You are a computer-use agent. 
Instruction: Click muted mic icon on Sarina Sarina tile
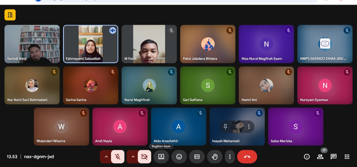tap(113, 72)
